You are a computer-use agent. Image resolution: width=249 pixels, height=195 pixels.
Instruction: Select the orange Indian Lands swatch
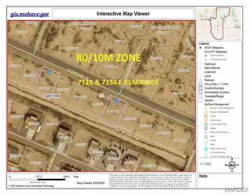pos(206,120)
